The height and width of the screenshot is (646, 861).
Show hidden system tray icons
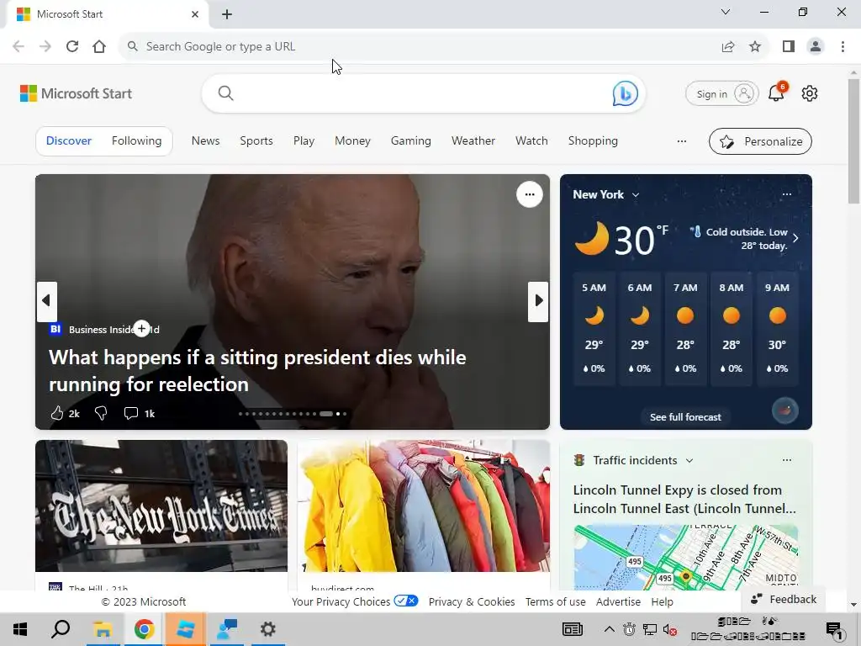coord(609,629)
